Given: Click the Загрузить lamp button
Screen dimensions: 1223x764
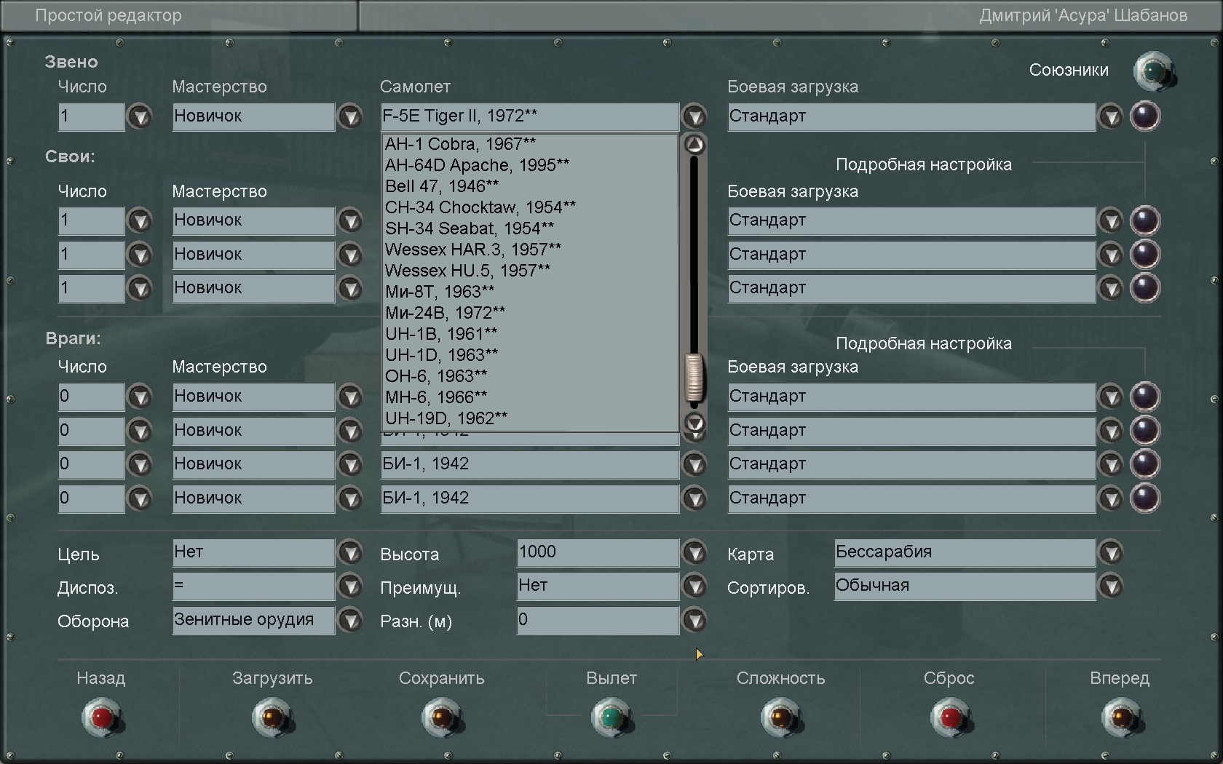Looking at the screenshot, I should (x=272, y=717).
